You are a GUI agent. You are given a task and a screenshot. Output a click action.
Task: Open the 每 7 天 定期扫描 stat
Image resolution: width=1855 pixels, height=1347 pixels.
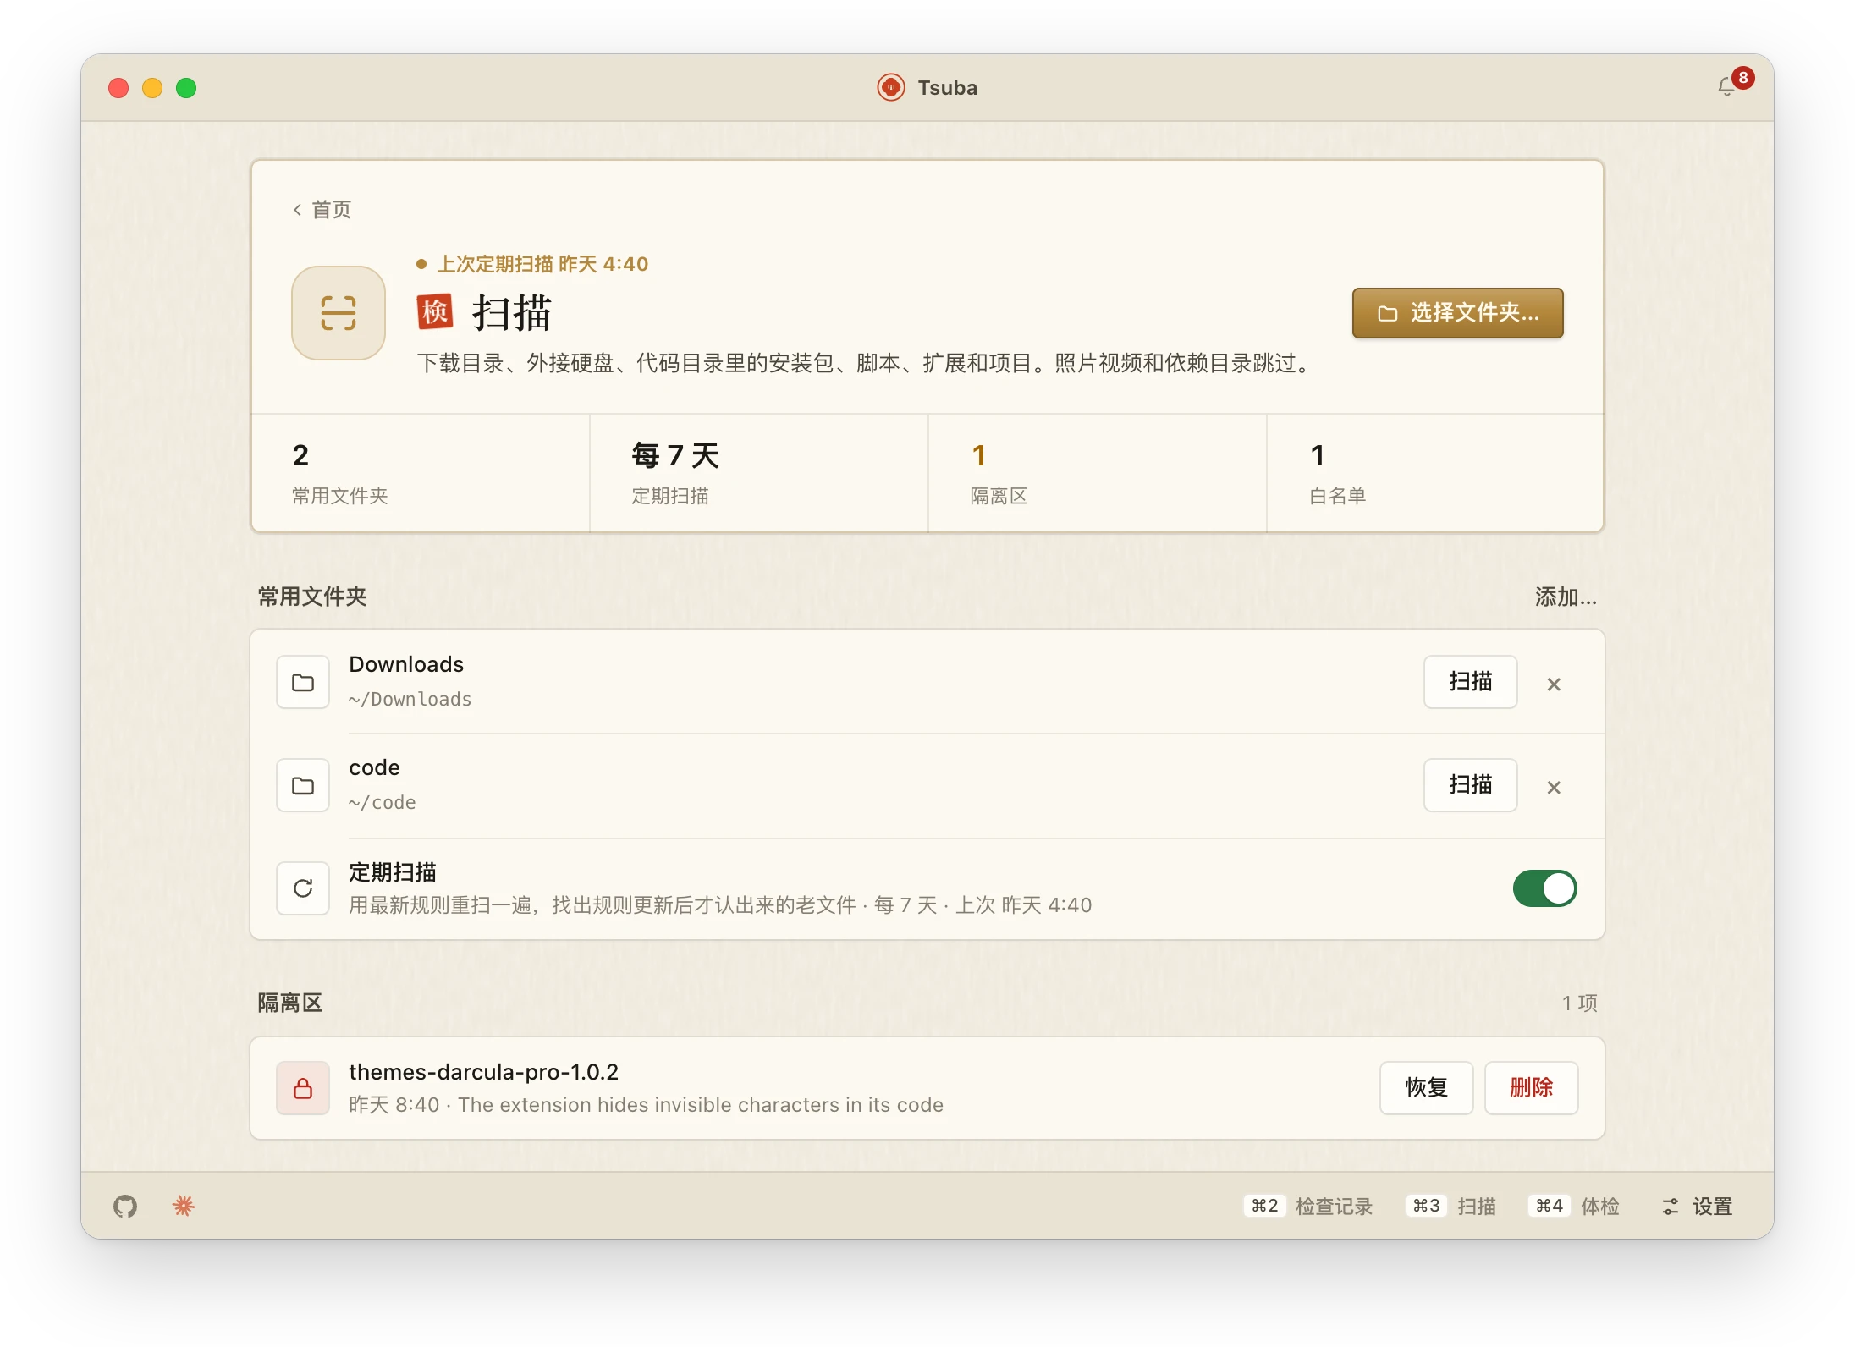pos(759,473)
